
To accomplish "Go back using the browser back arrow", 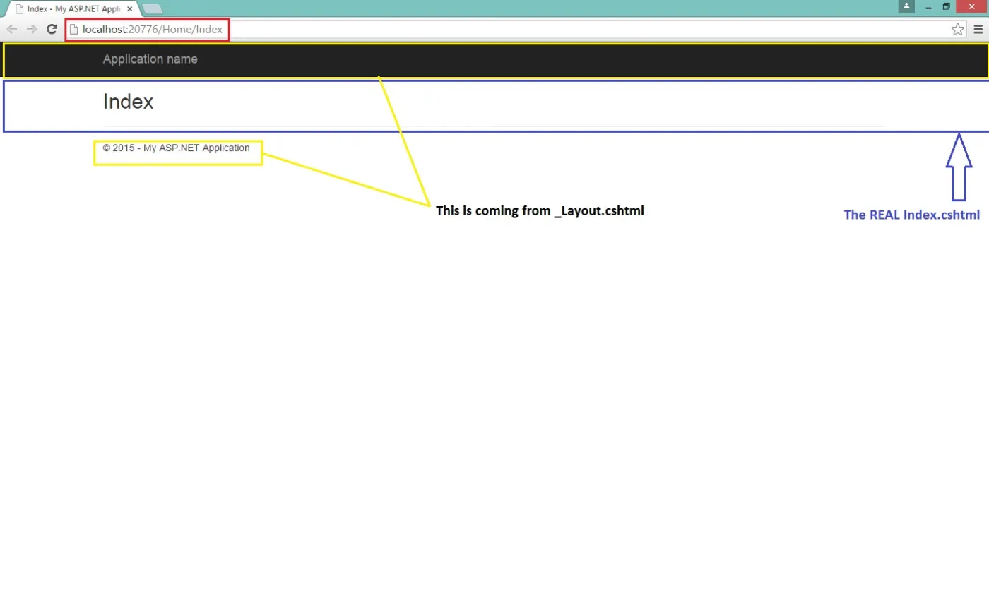I will [x=11, y=29].
